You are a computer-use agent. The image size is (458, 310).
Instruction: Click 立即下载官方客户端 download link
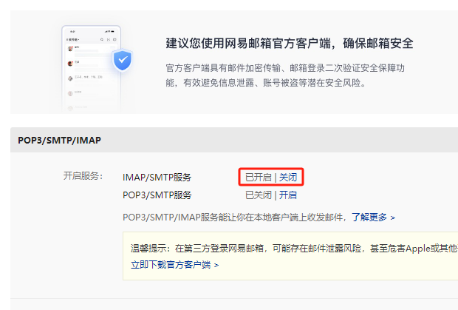(171, 264)
